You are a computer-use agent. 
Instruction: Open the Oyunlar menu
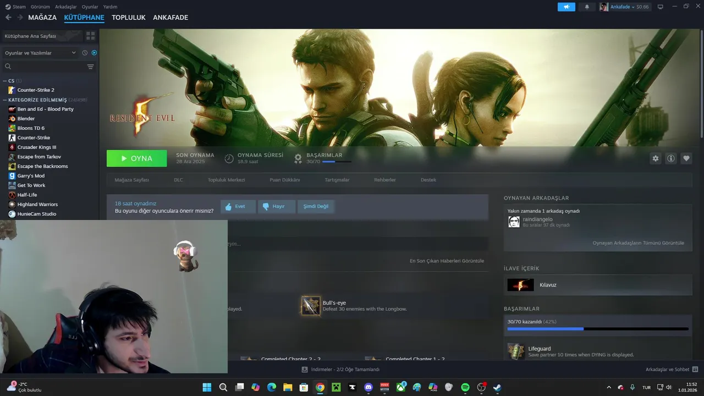click(x=90, y=7)
